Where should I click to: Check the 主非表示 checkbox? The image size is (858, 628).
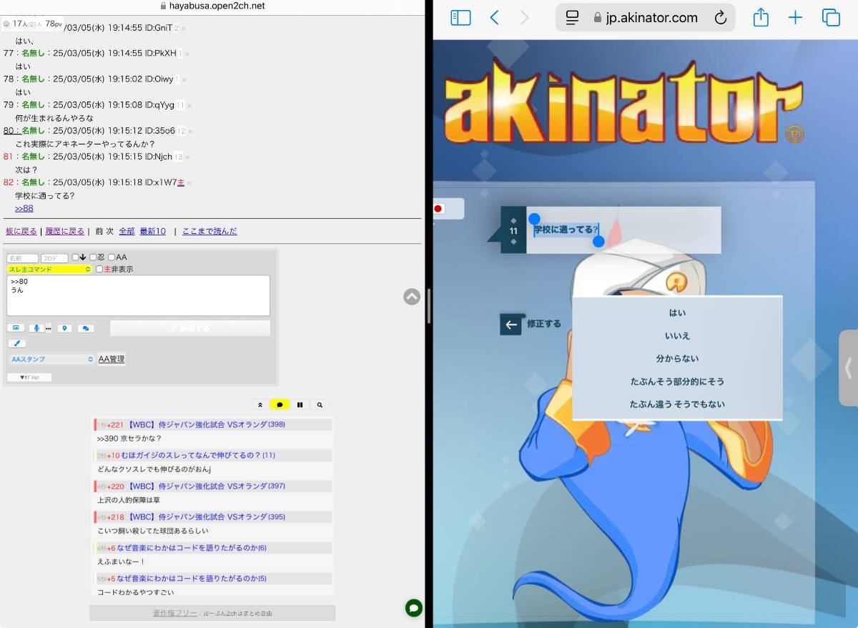pyautogui.click(x=99, y=270)
